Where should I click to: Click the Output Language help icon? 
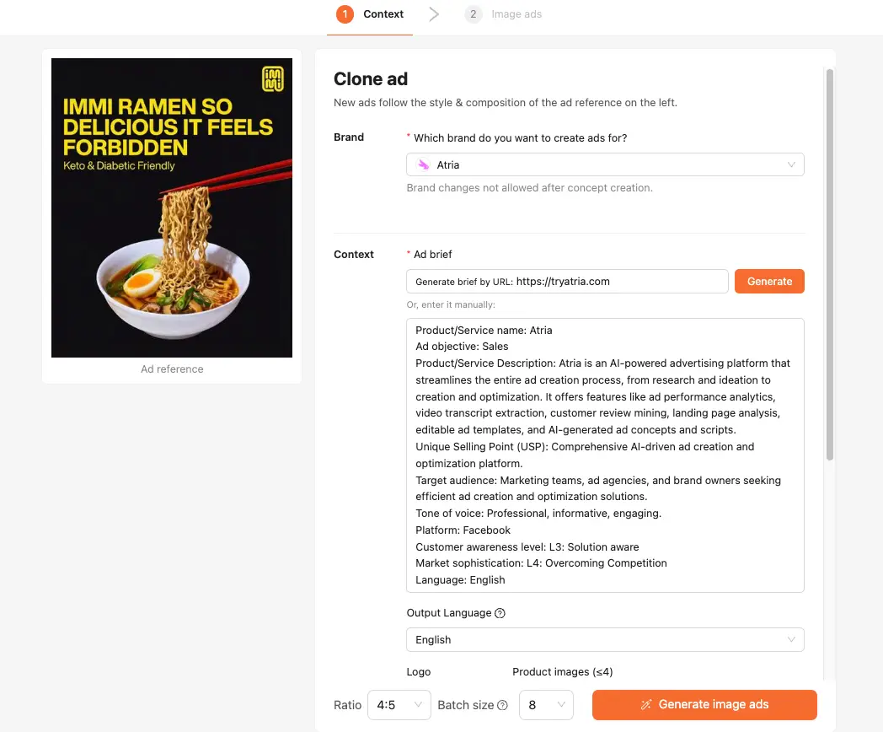coord(500,613)
